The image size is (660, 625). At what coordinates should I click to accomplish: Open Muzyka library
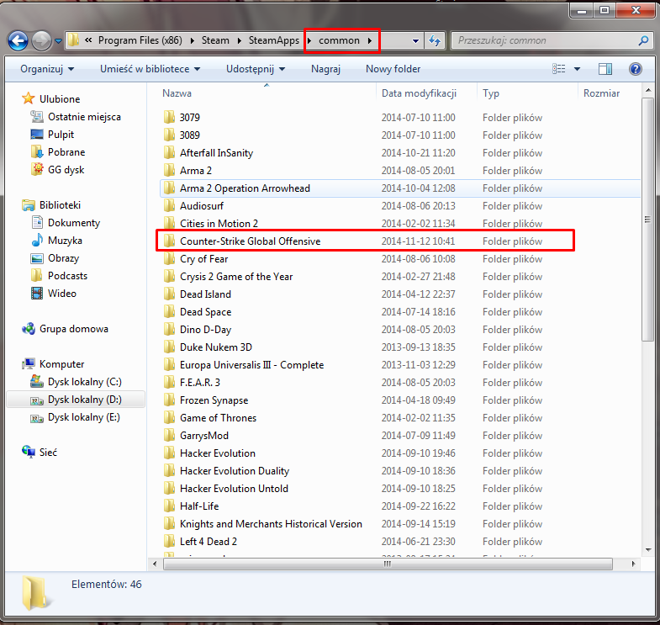[65, 241]
